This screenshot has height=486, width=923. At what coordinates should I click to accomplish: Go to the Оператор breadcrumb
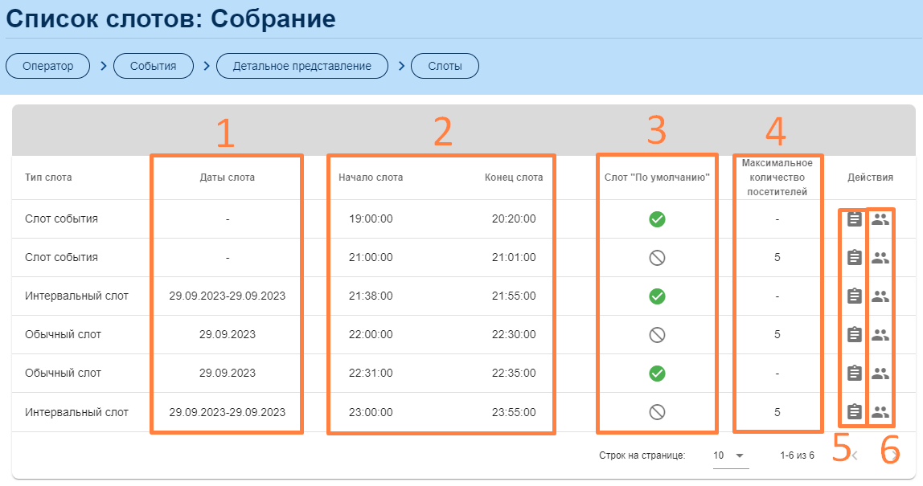point(48,66)
